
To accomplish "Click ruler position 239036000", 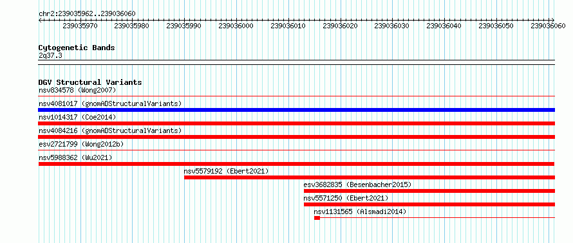I will (x=236, y=26).
